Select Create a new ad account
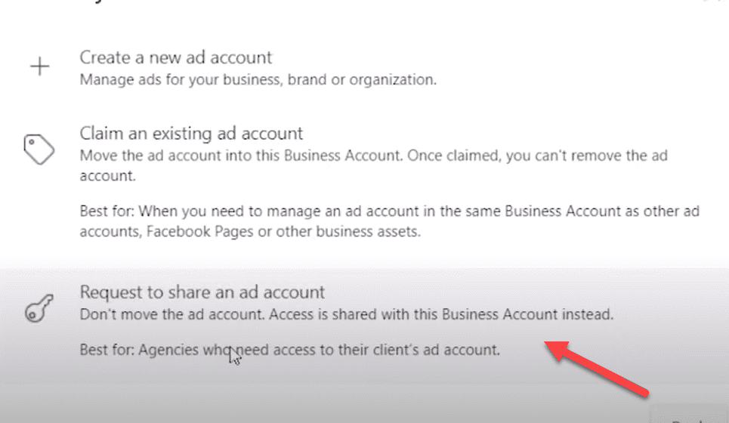The height and width of the screenshot is (423, 729). coord(176,57)
